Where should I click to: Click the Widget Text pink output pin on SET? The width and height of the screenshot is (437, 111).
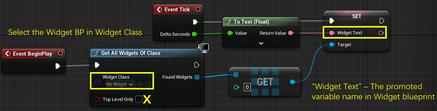pyautogui.click(x=381, y=33)
